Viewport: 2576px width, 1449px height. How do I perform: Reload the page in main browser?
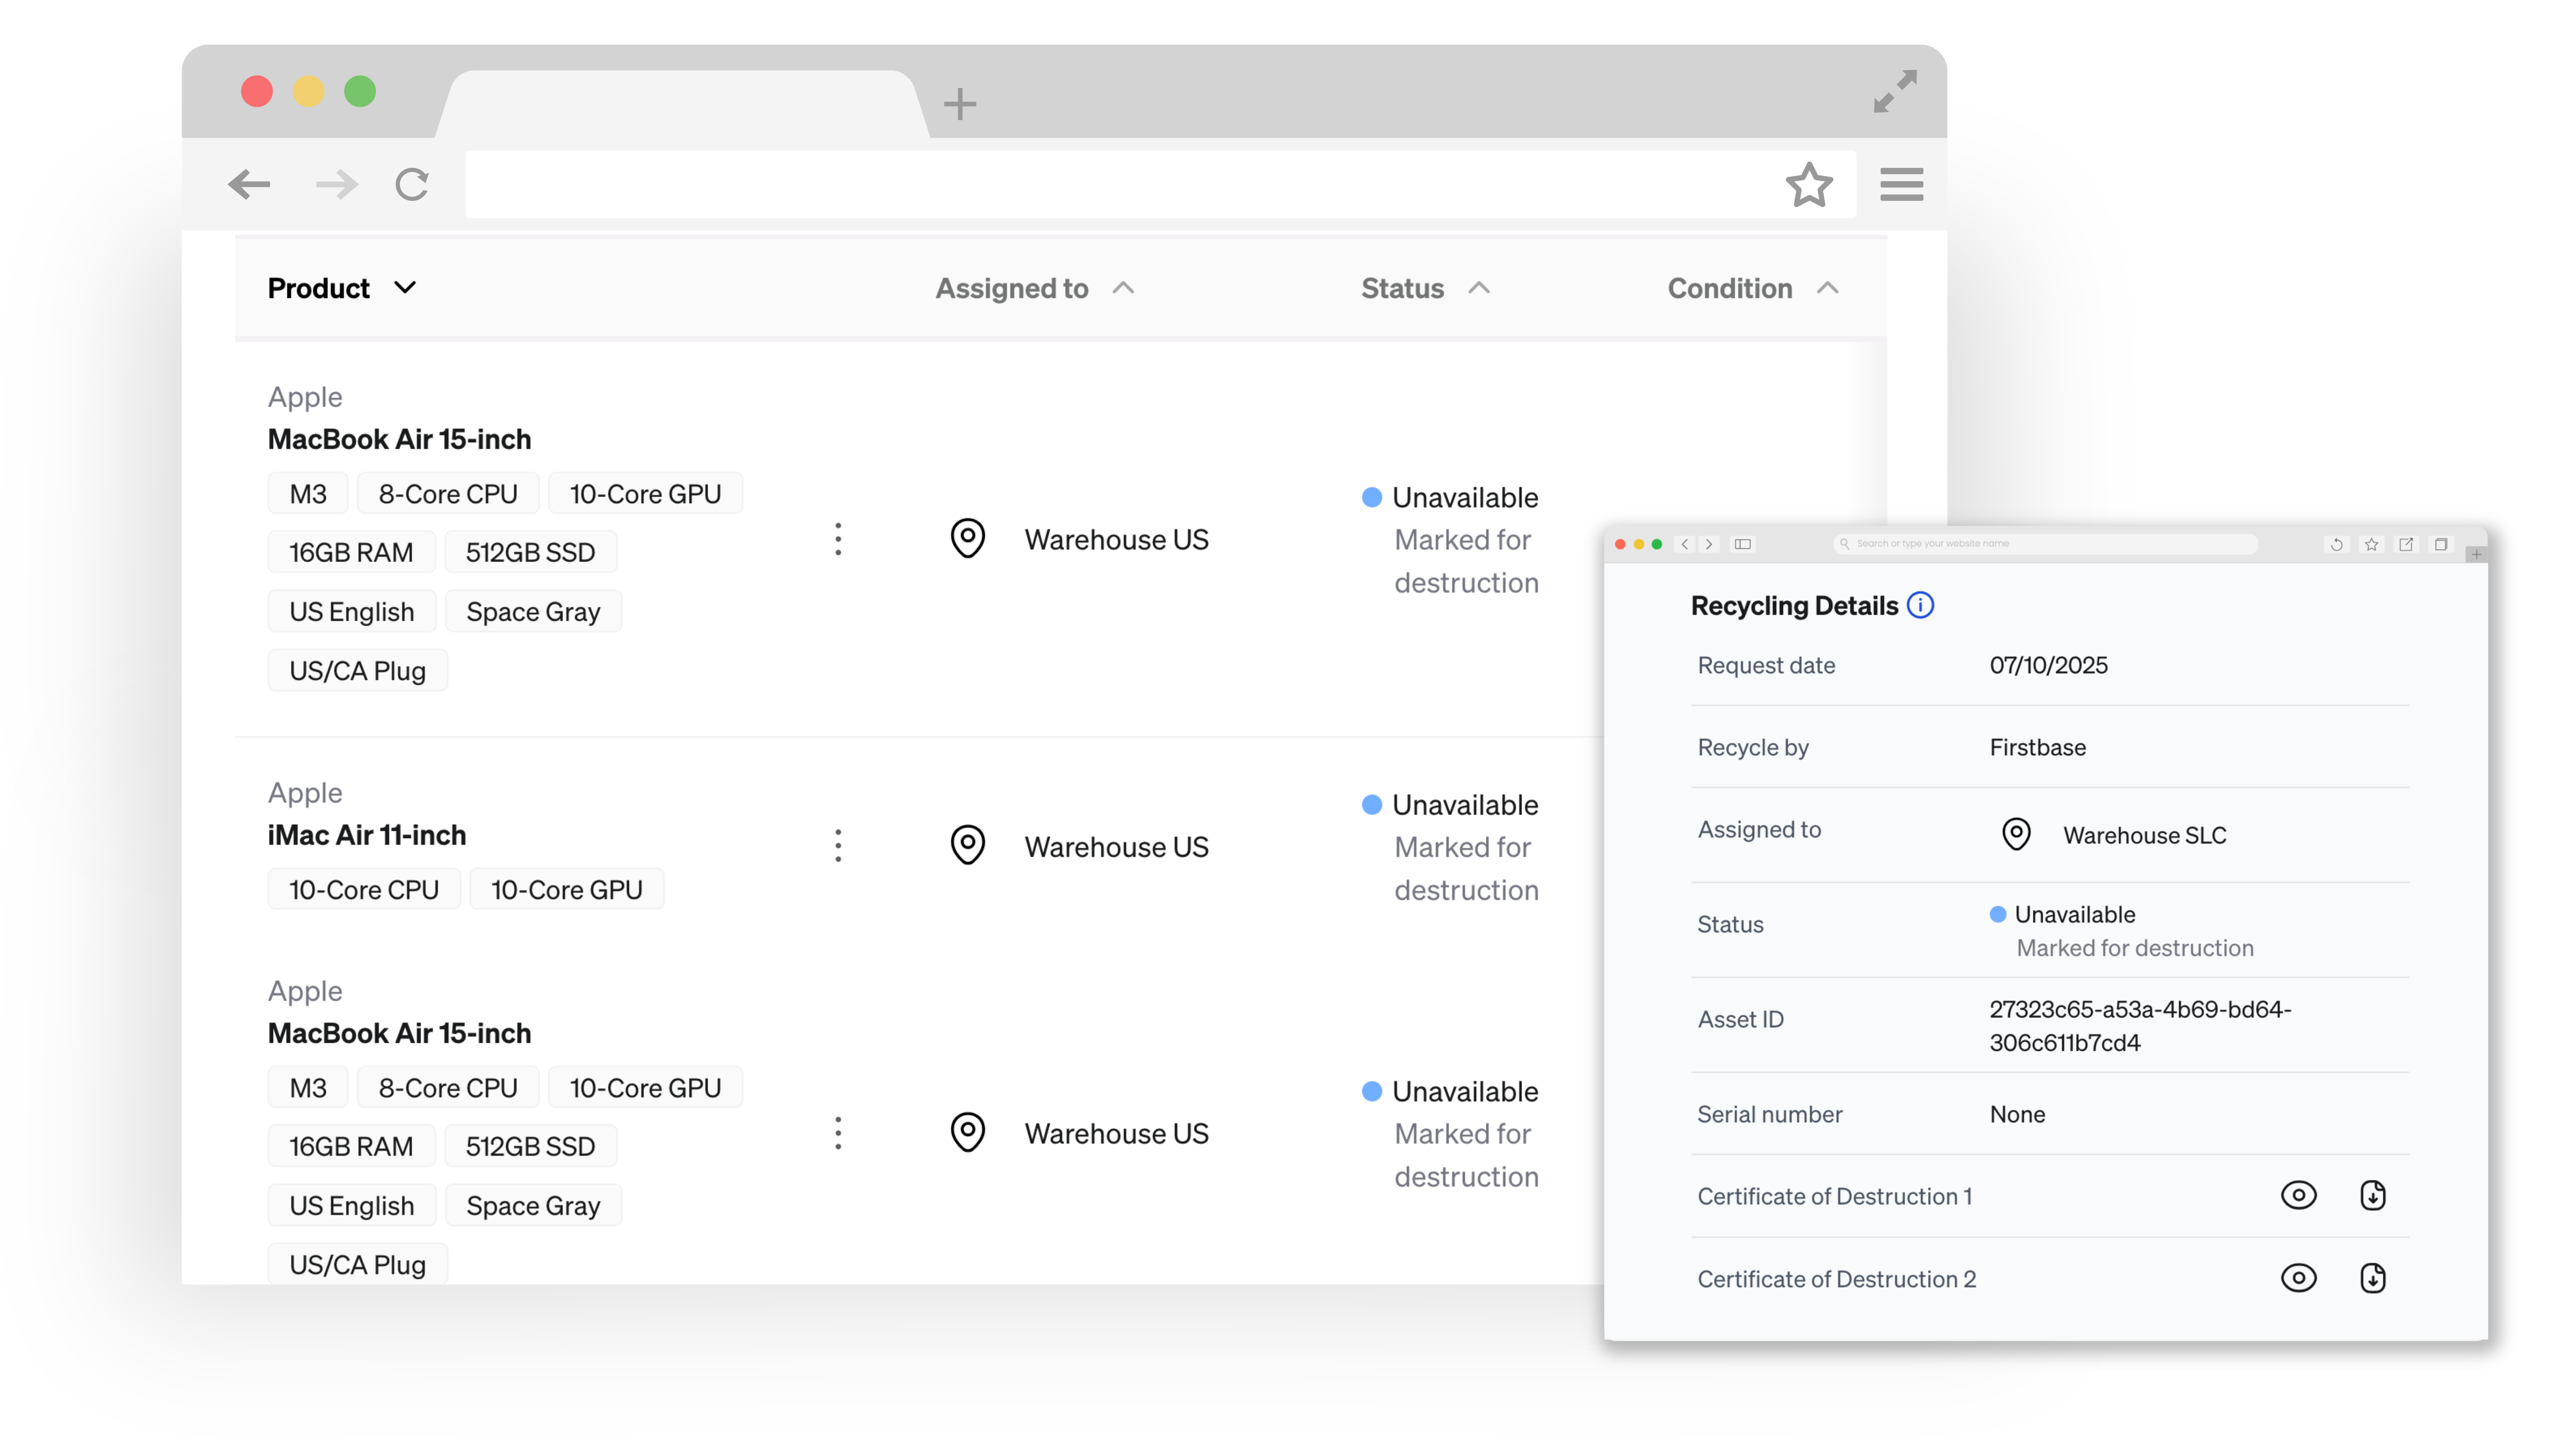point(411,184)
